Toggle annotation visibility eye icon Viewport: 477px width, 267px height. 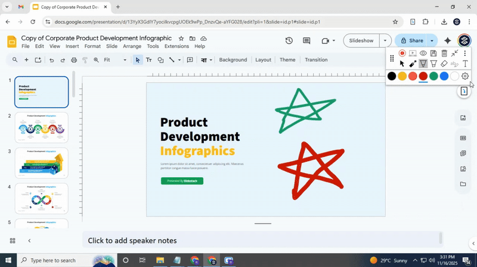tap(423, 54)
